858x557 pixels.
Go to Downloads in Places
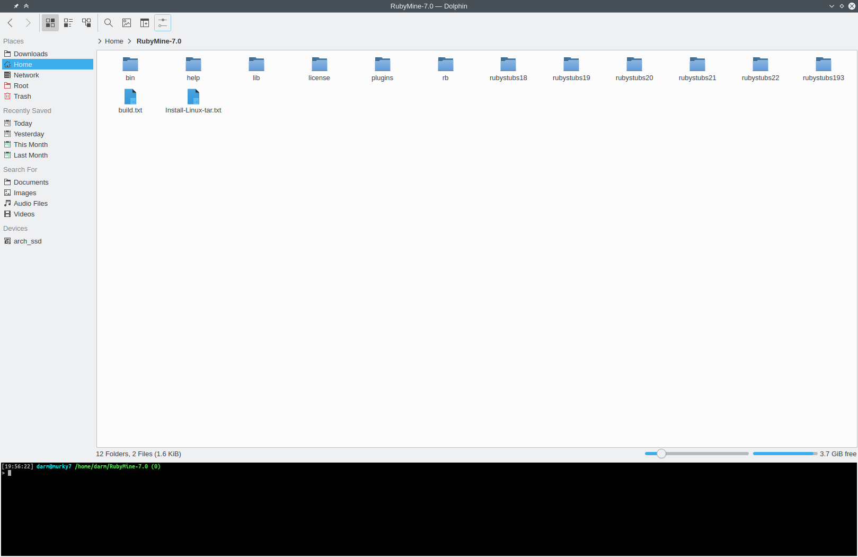(x=48, y=54)
